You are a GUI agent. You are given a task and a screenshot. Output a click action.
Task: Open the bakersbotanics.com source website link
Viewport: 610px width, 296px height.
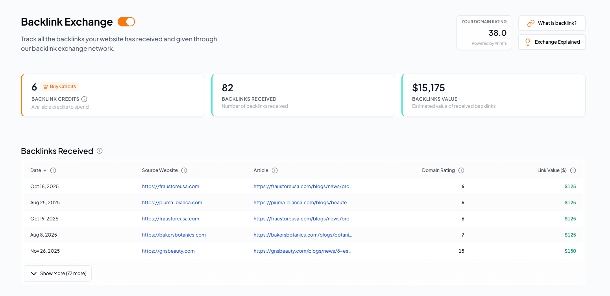coord(174,235)
